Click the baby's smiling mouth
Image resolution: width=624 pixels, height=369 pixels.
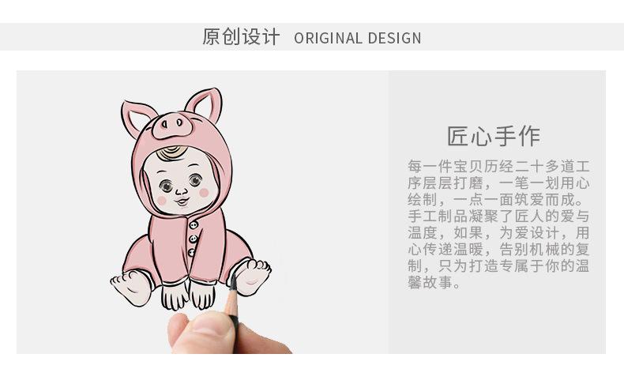coord(182,201)
